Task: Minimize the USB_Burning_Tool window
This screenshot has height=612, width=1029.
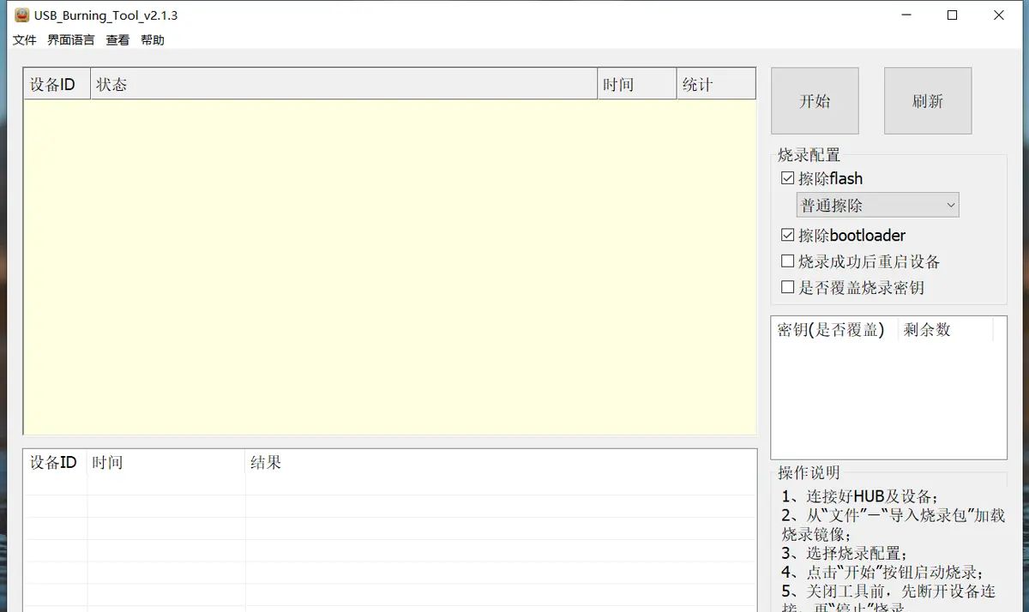Action: coord(906,15)
